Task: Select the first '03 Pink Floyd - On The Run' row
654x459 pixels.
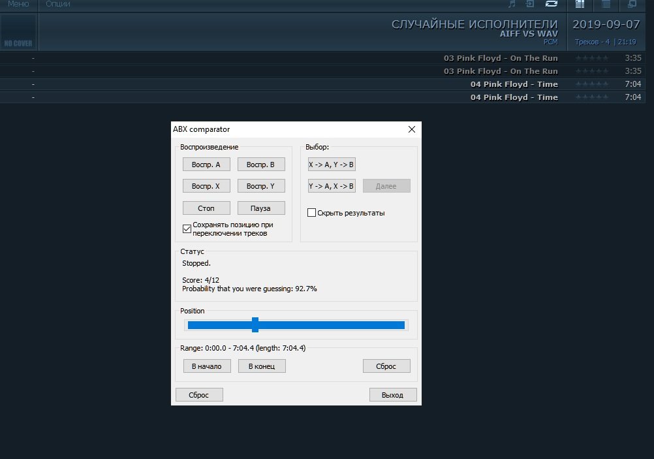Action: click(x=323, y=58)
